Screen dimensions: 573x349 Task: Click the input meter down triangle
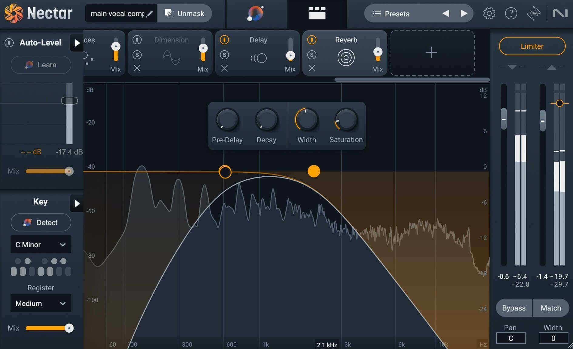click(512, 67)
